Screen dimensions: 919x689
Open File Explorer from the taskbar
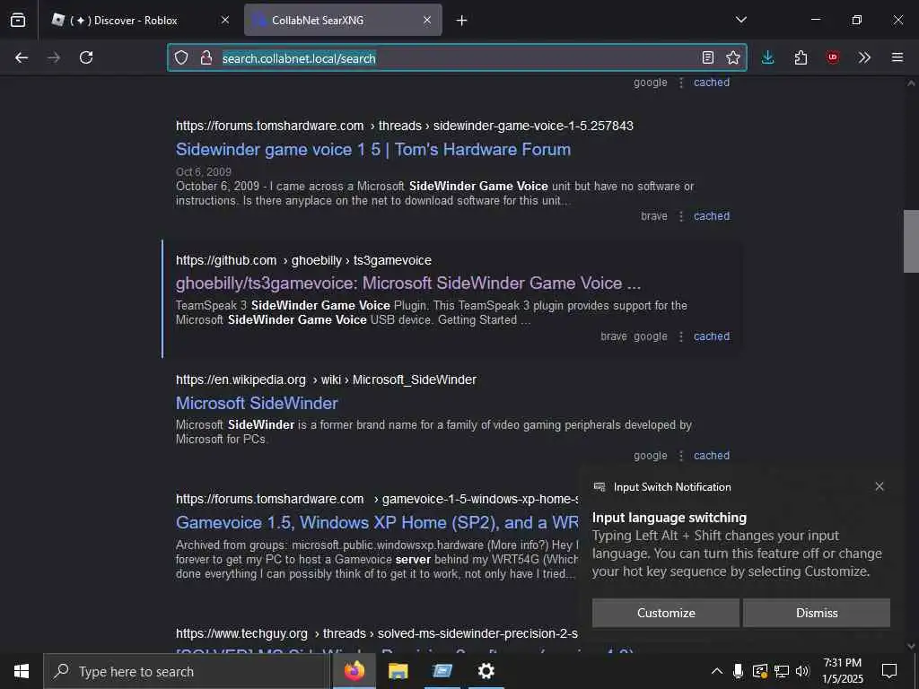point(398,671)
